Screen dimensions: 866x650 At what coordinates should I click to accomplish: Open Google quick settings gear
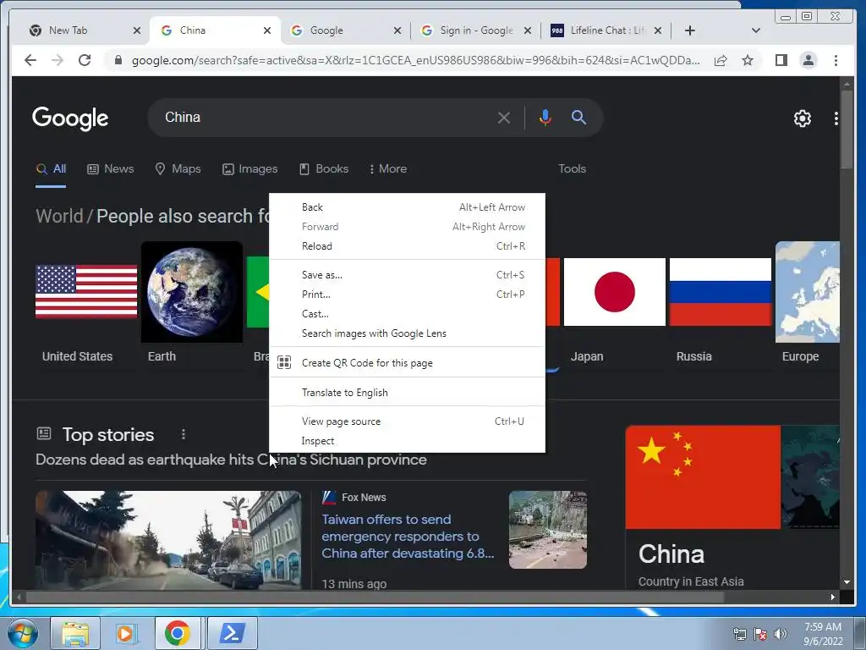coord(802,118)
